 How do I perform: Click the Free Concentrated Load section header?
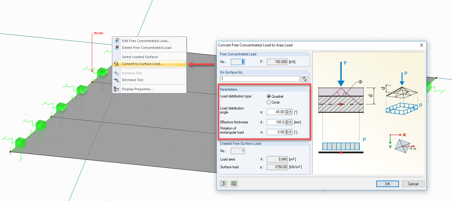(264, 54)
